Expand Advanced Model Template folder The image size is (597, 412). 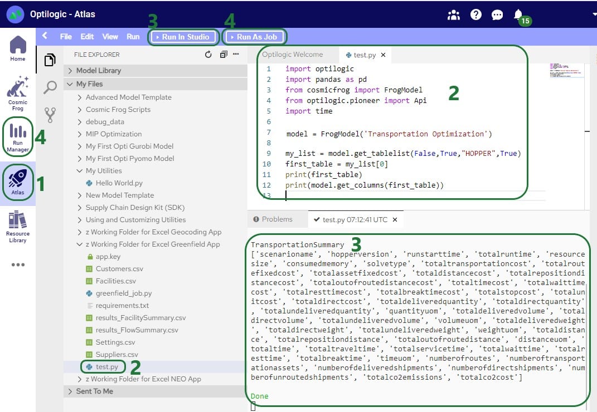pyautogui.click(x=128, y=97)
